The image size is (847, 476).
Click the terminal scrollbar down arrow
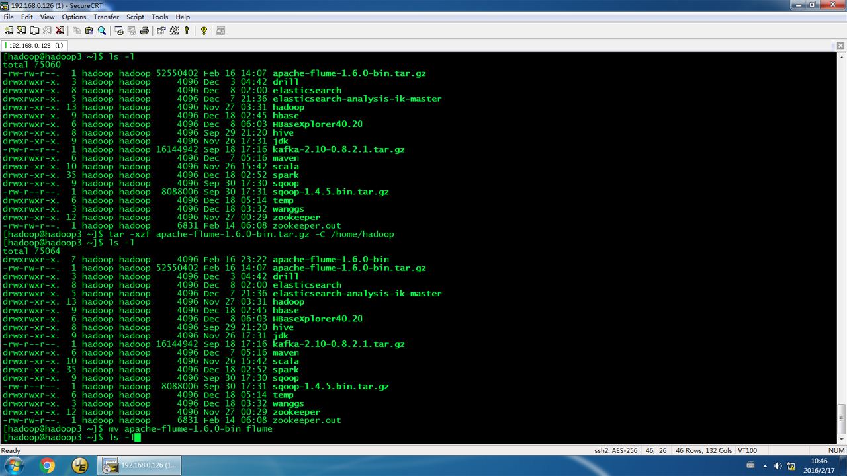842,439
